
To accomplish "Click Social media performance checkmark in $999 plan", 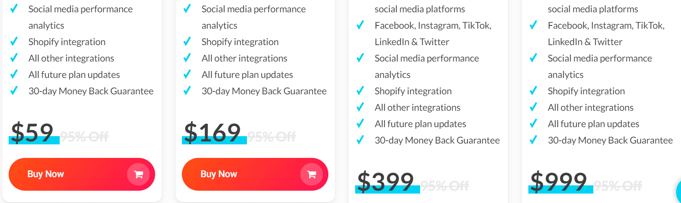I will tap(533, 58).
